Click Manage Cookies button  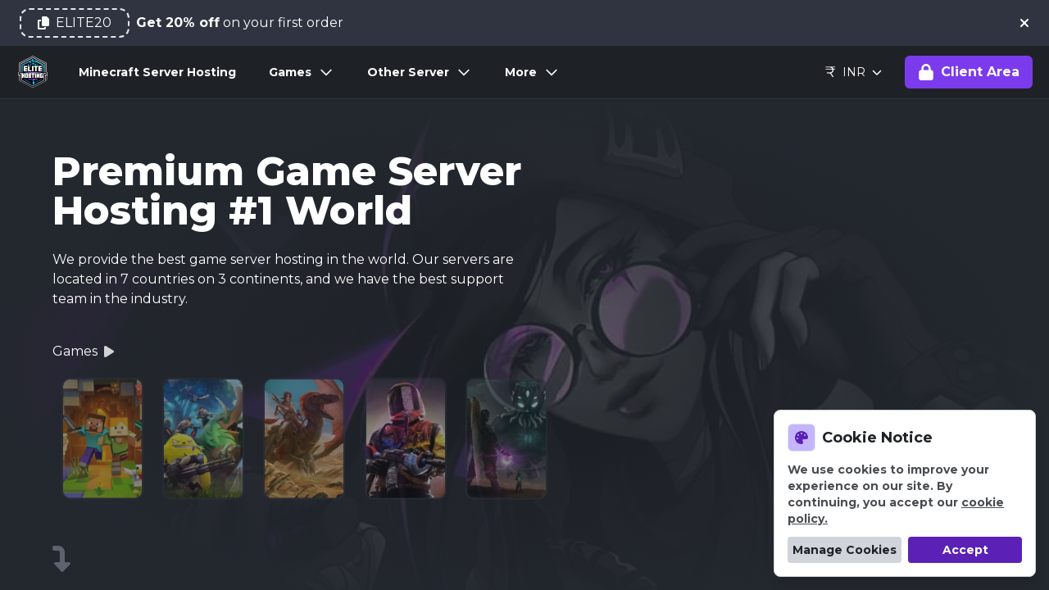tap(844, 550)
